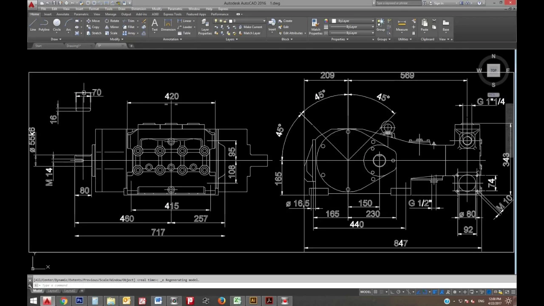Image resolution: width=544 pixels, height=306 pixels.
Task: Click the Text annotation tool
Action: pyautogui.click(x=155, y=25)
